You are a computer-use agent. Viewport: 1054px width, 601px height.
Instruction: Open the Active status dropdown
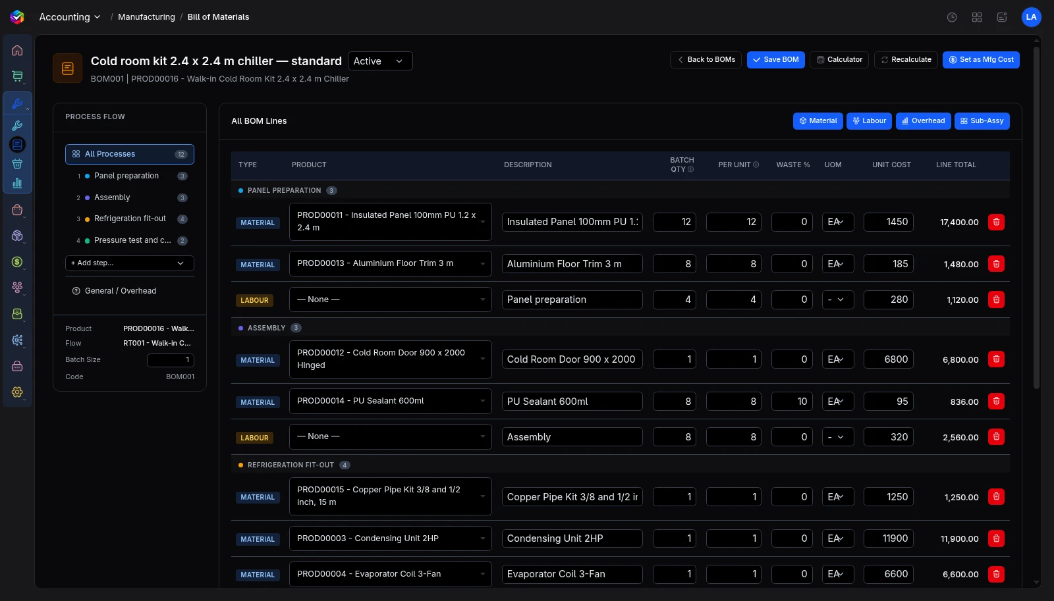point(380,61)
